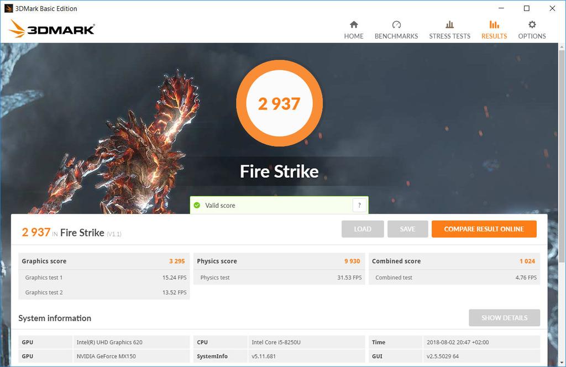Click the System information heading

55,318
